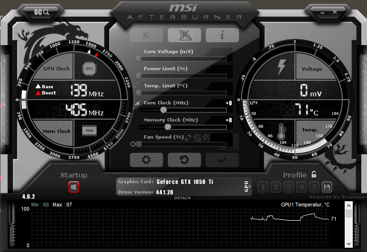Open the information i button
Viewport: 367px width, 252px height.
pos(222,35)
